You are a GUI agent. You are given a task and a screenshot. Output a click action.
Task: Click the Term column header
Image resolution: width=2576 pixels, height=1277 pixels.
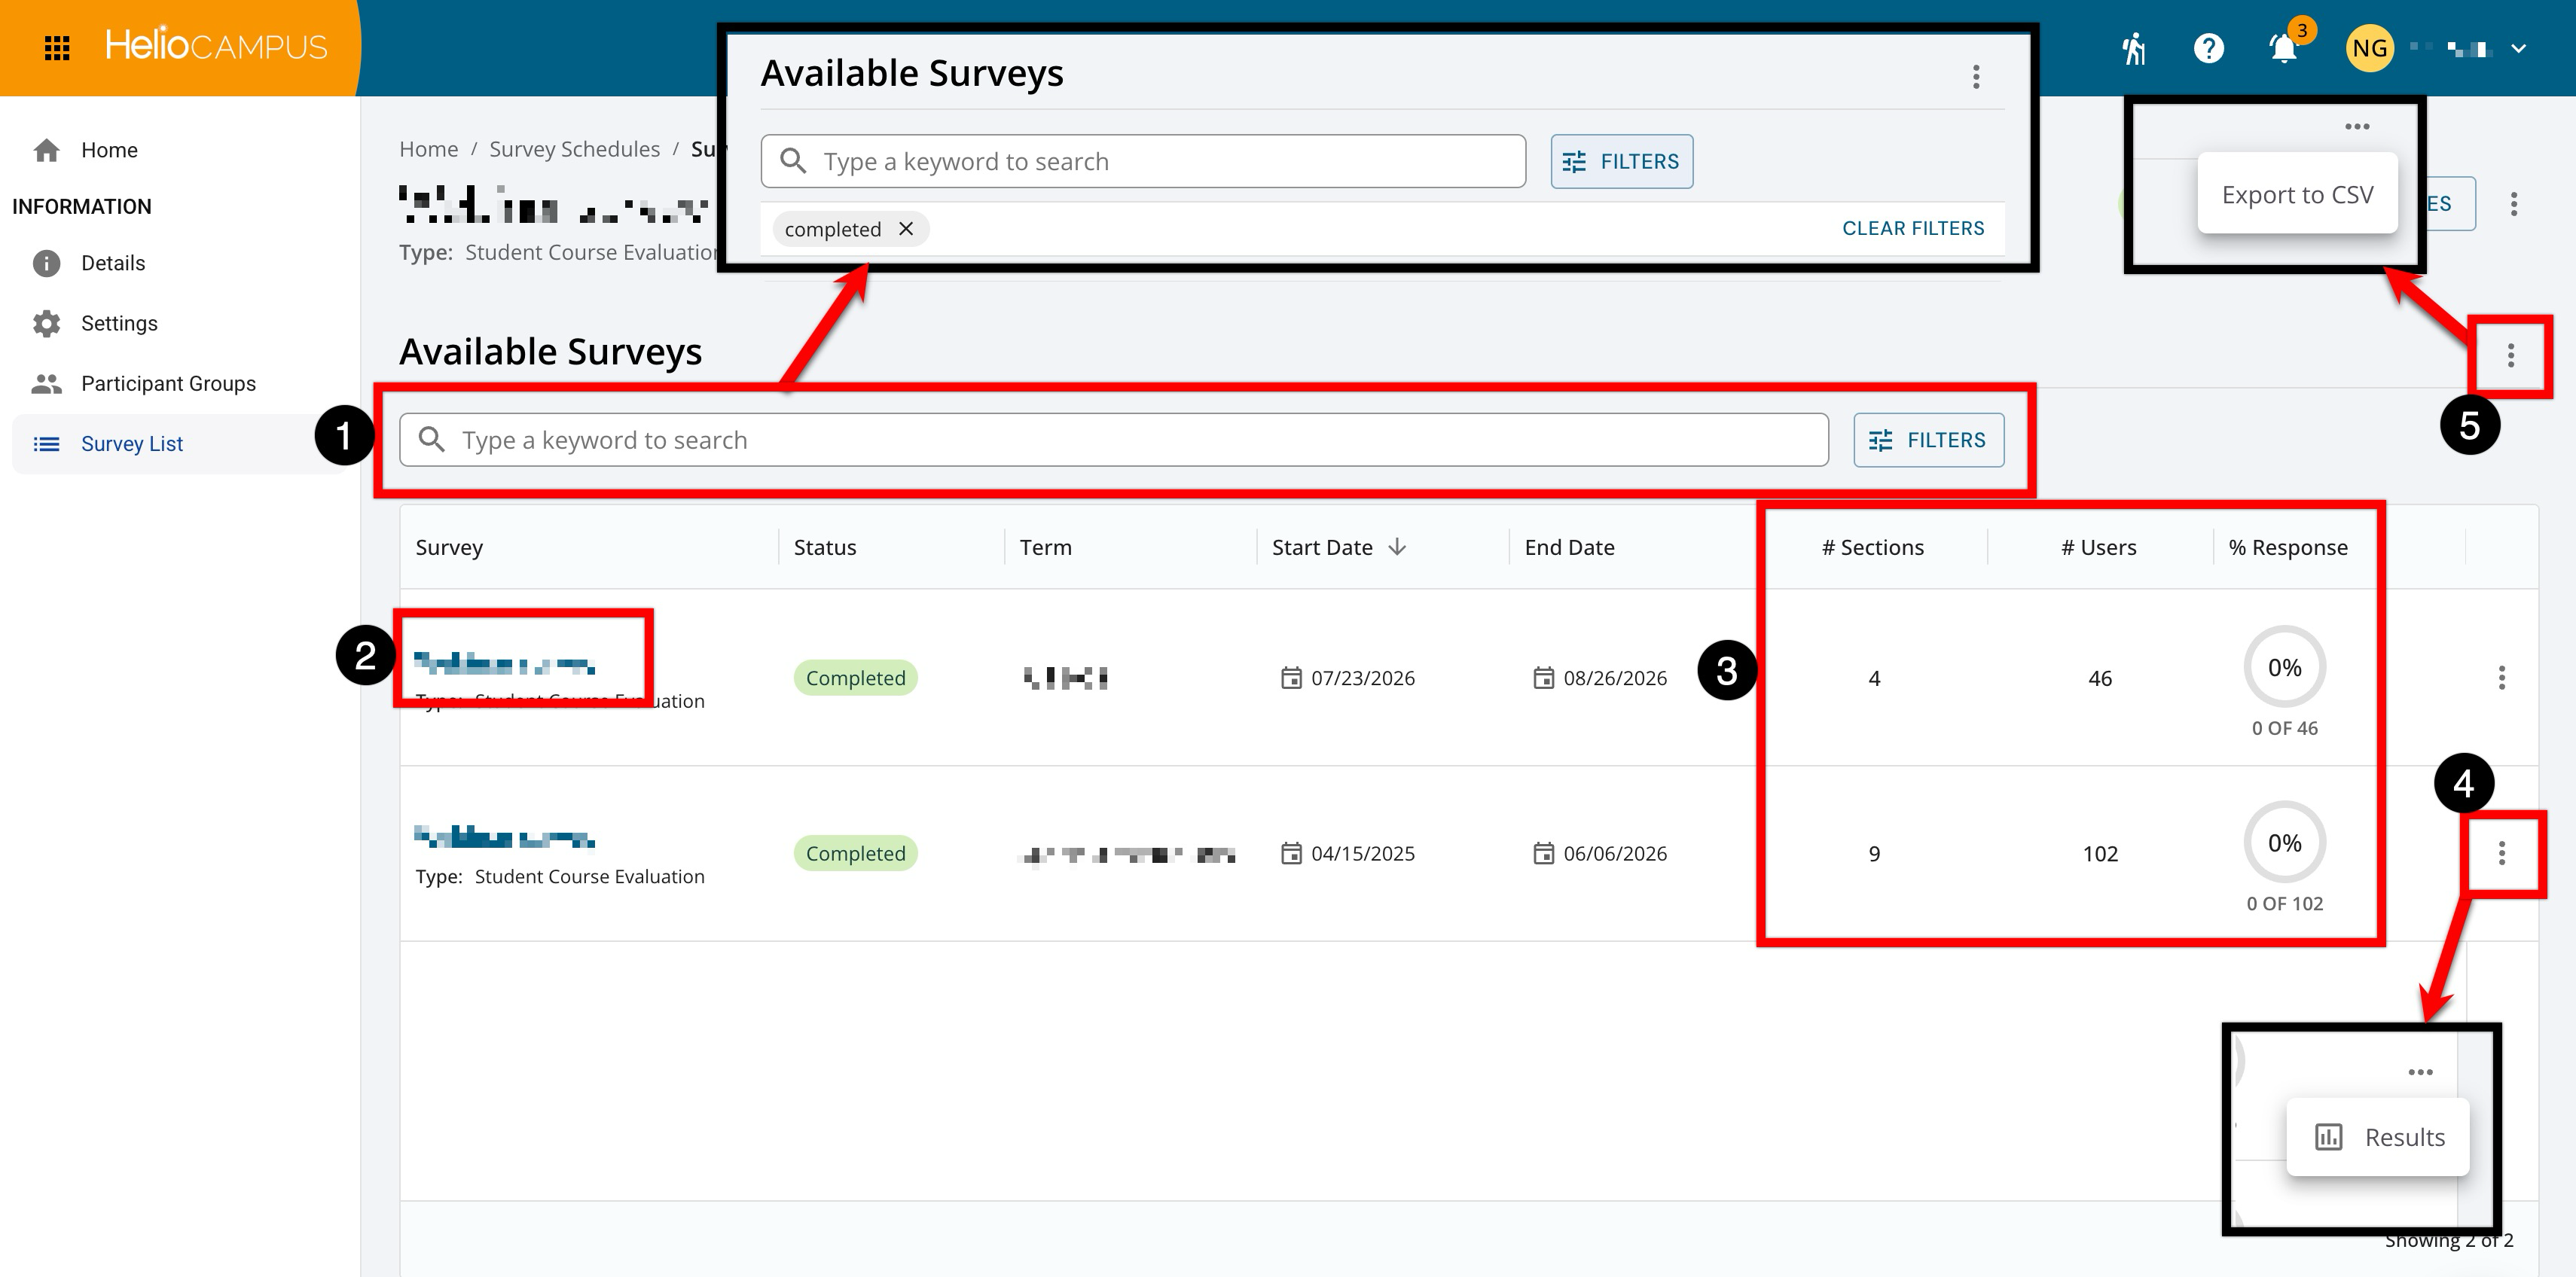[x=1045, y=547]
